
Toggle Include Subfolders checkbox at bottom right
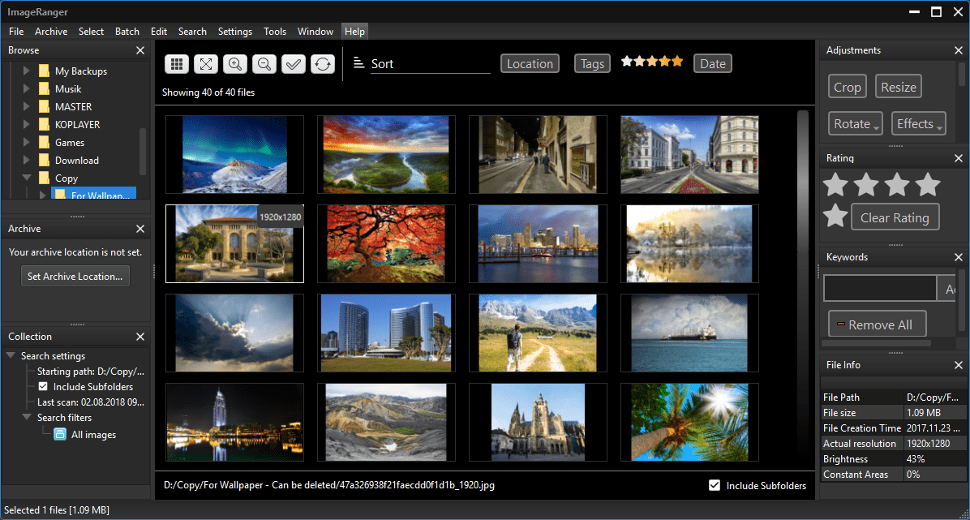click(715, 485)
